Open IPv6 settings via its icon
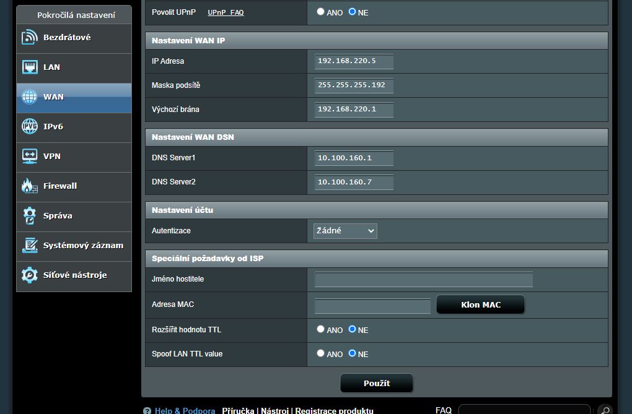Viewport: 632px width, 414px height. (x=30, y=127)
